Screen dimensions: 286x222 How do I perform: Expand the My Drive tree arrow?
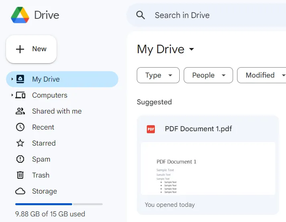(x=12, y=79)
